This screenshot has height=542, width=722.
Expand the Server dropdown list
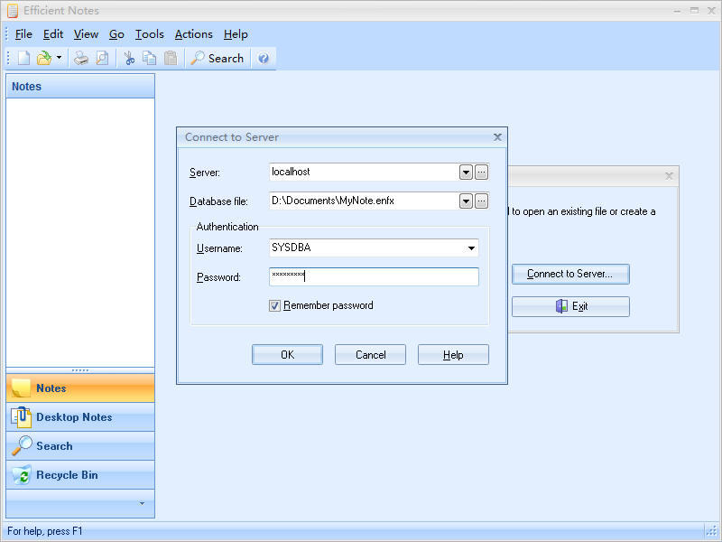(x=466, y=173)
